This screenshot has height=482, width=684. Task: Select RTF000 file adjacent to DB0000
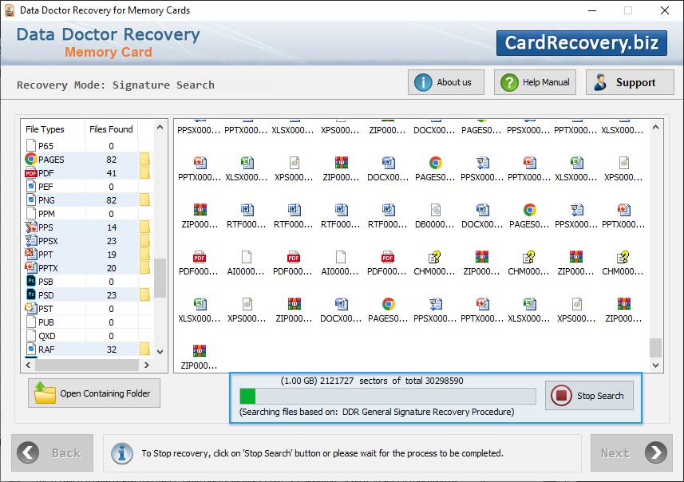388,210
